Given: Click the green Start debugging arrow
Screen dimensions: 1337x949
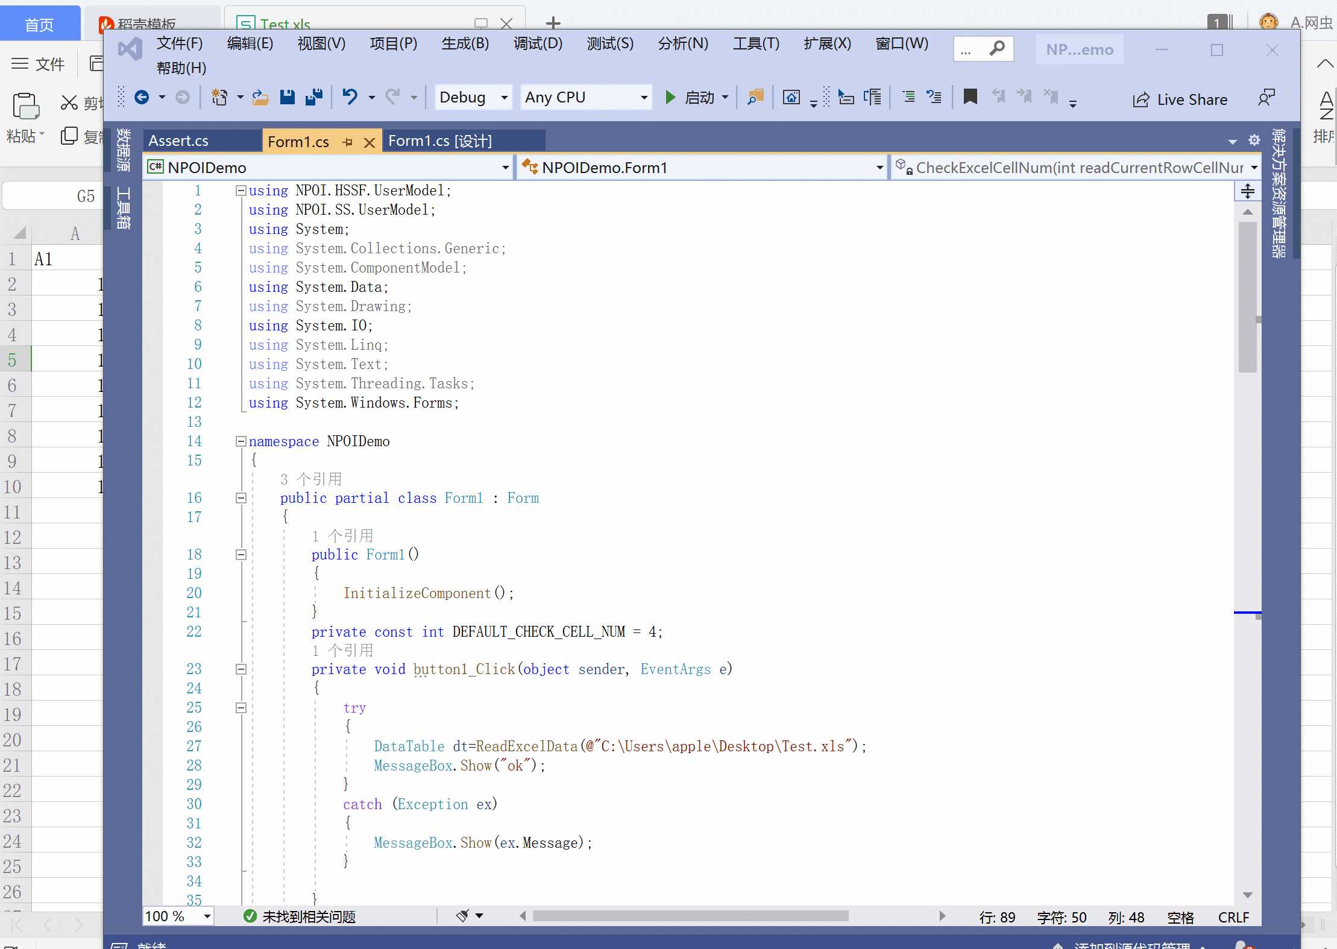Looking at the screenshot, I should coord(670,97).
